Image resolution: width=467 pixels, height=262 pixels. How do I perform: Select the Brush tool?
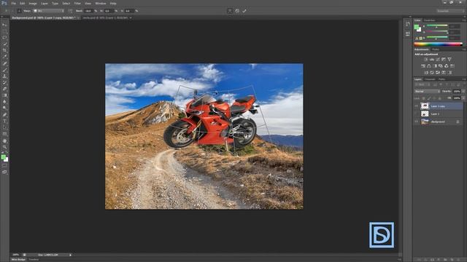coord(4,70)
